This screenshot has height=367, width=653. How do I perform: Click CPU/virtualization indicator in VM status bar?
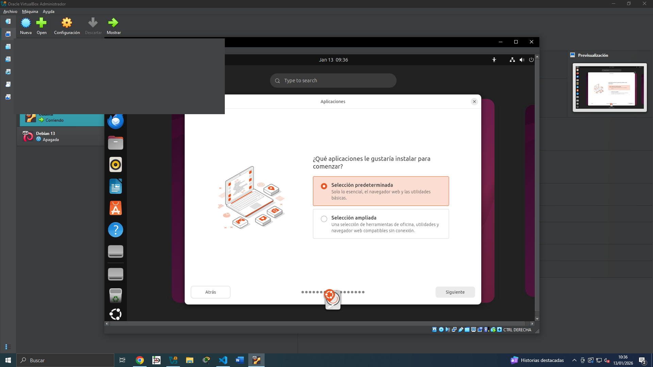(x=486, y=330)
